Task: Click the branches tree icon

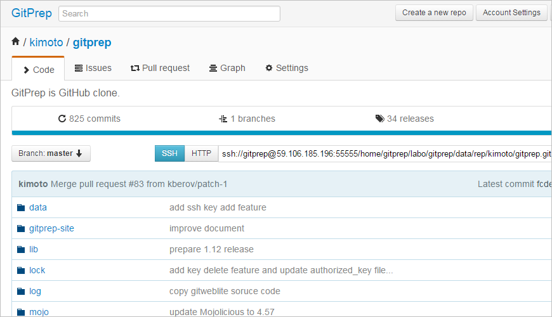Action: 223,119
